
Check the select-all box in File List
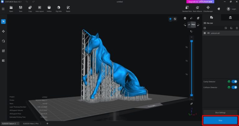click(204, 28)
